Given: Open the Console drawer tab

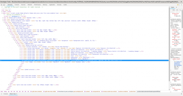Looking at the screenshot, I should [6, 94].
